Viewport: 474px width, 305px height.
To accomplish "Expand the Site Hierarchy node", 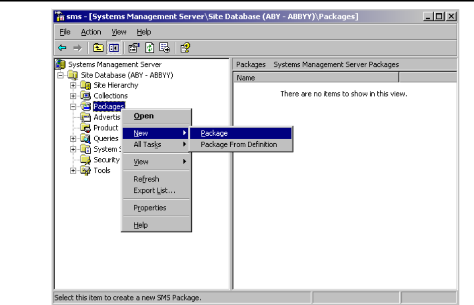I will pos(73,85).
